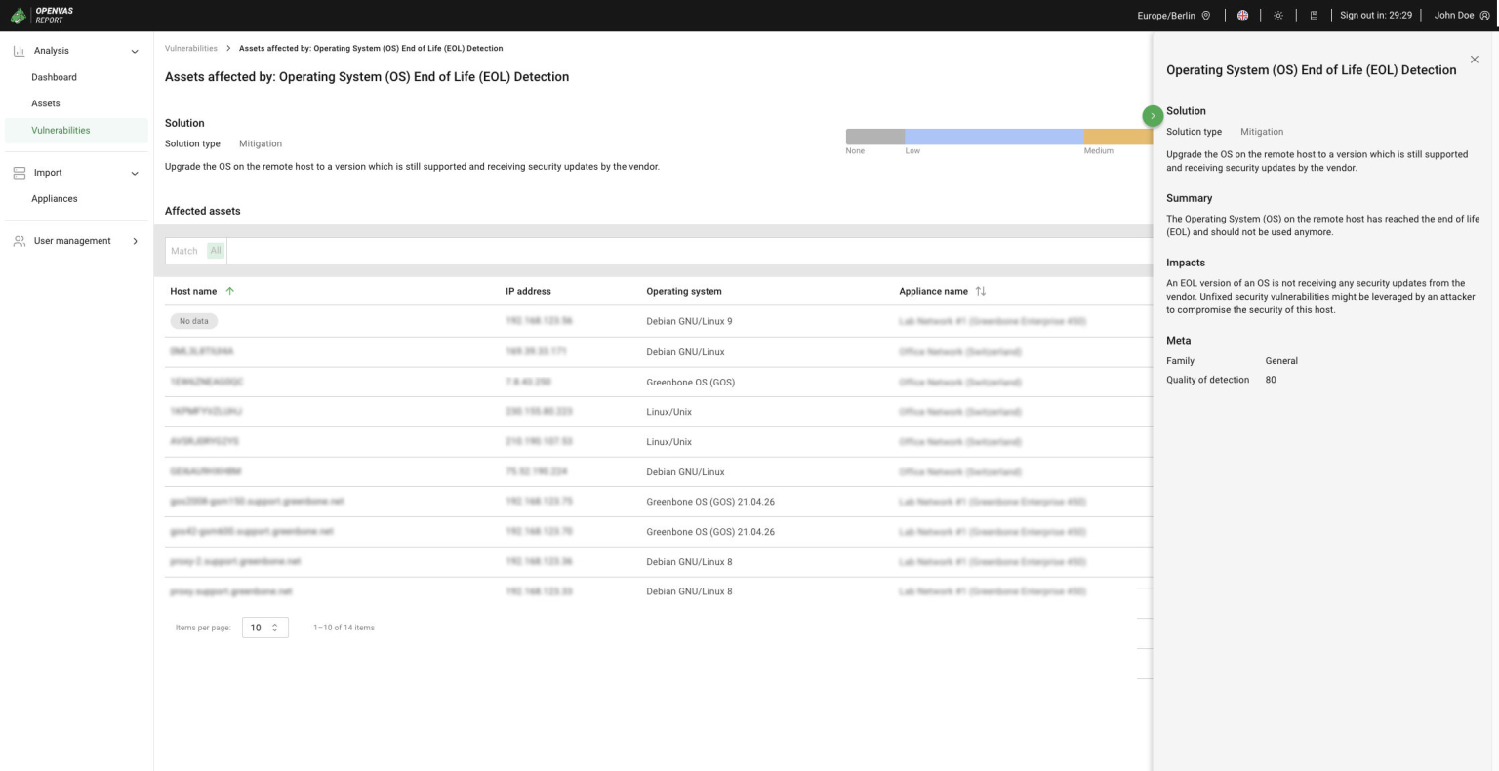Toggle the Match All filter chip
Image resolution: width=1499 pixels, height=771 pixels.
[x=215, y=251]
